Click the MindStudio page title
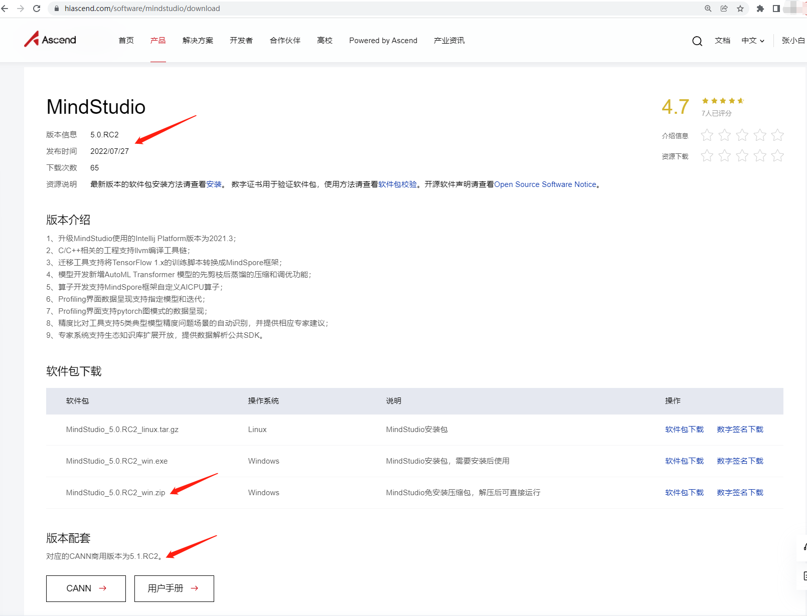Viewport: 807px width, 616px height. pyautogui.click(x=96, y=107)
